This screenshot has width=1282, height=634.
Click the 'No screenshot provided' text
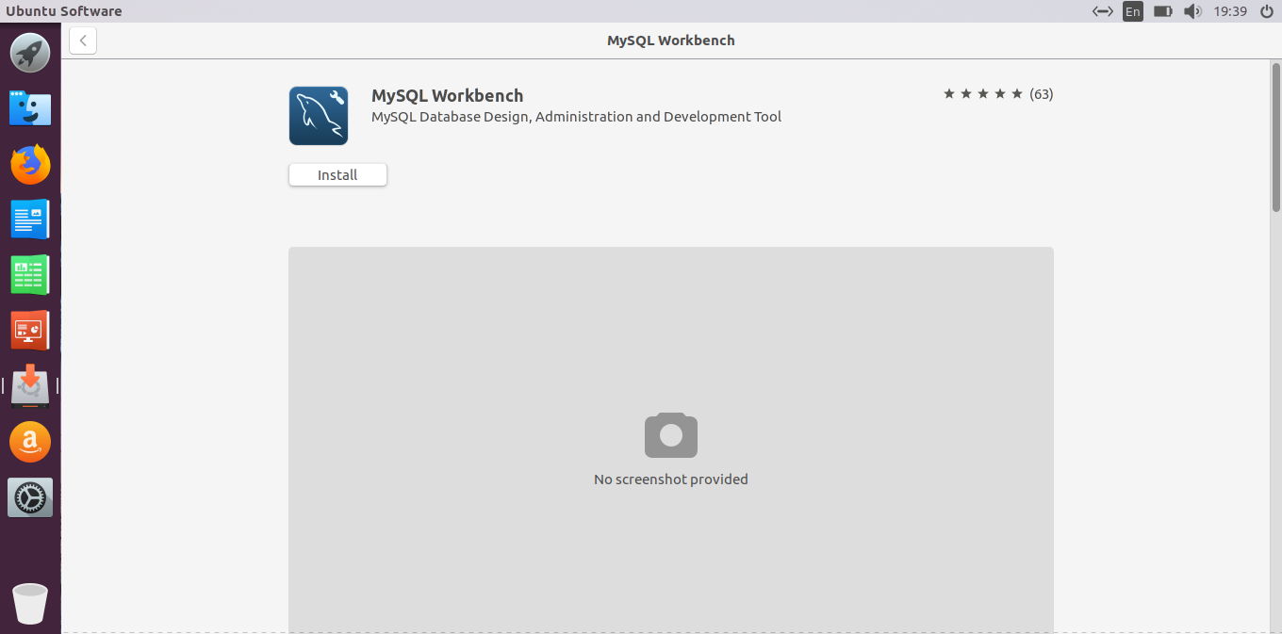click(x=671, y=479)
